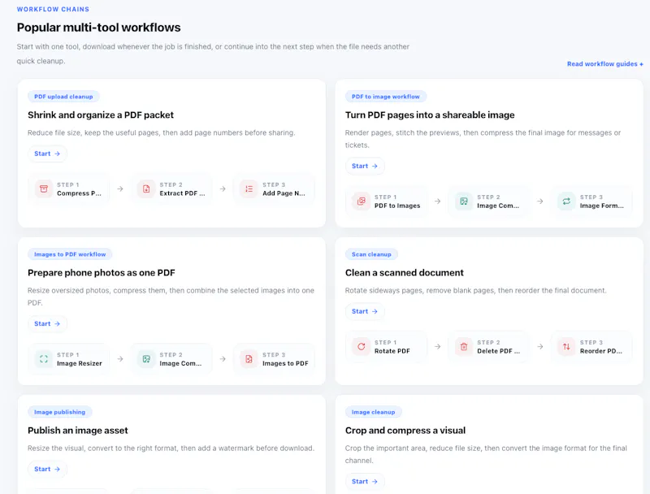Click the Image Format converter step icon
The height and width of the screenshot is (494, 650).
click(566, 201)
